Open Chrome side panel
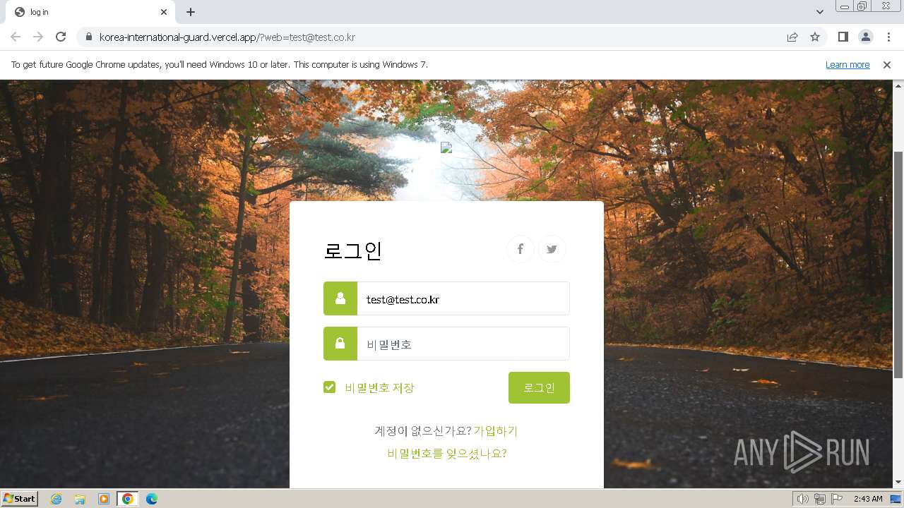The width and height of the screenshot is (904, 508). pos(843,37)
